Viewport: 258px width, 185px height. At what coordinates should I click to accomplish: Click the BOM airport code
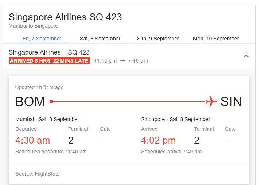tap(30, 102)
